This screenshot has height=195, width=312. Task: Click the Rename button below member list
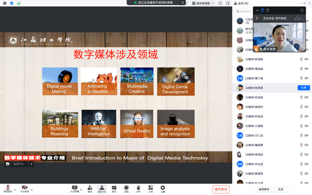coord(281,189)
